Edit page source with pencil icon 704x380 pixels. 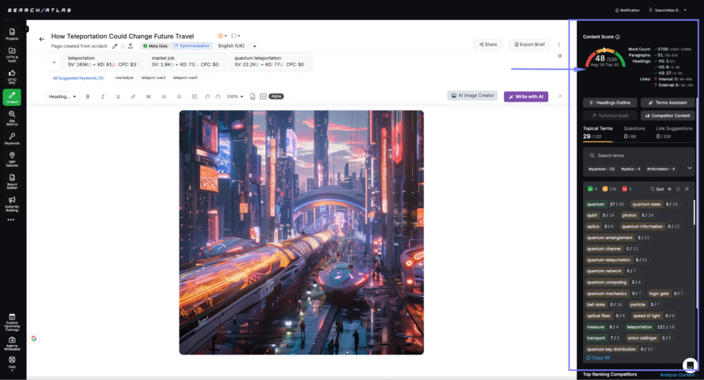pos(115,46)
